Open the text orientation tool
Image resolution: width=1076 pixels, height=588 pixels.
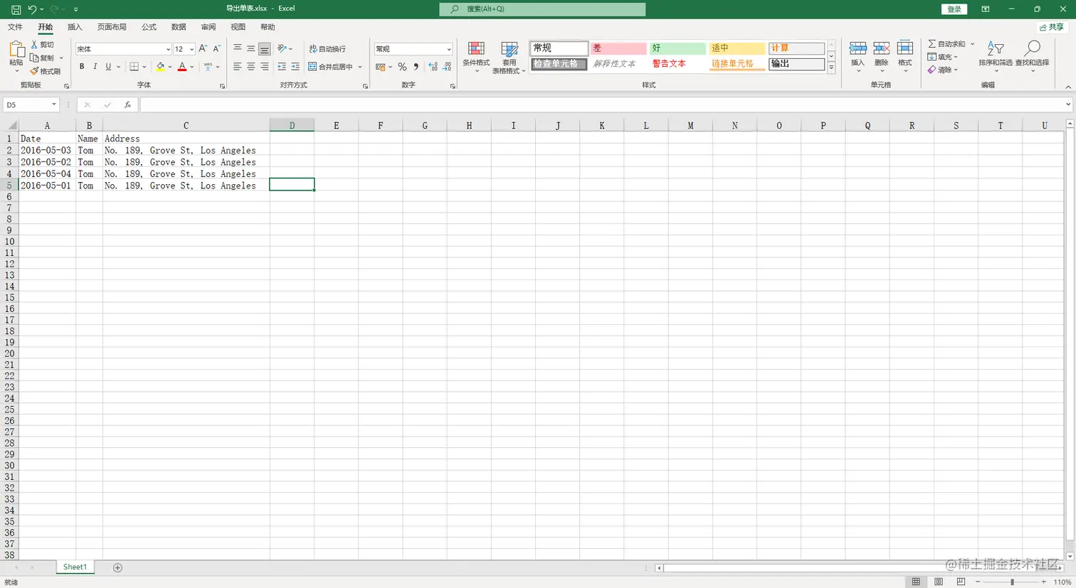coord(283,48)
